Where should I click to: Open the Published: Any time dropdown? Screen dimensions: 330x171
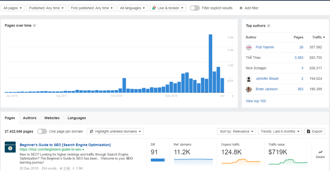coord(46,8)
